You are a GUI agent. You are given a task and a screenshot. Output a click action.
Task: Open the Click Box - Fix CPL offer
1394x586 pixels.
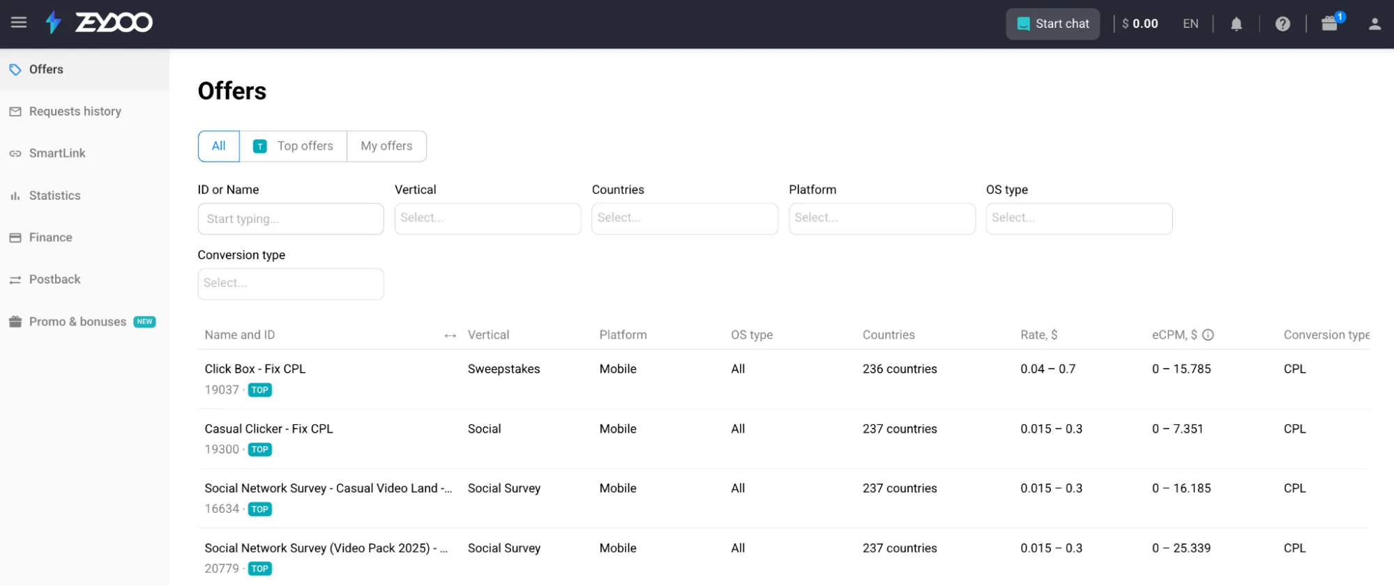(255, 369)
